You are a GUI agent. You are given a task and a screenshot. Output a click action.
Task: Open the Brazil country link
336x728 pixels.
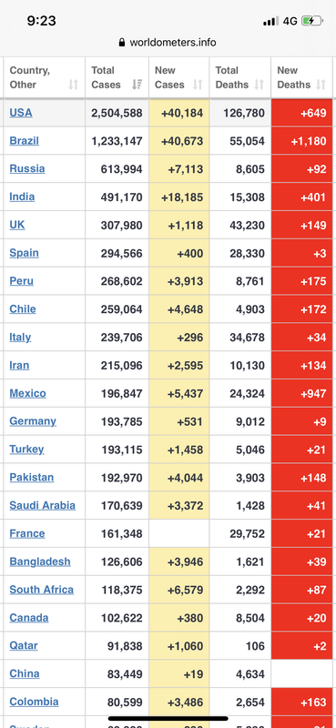pyautogui.click(x=25, y=141)
